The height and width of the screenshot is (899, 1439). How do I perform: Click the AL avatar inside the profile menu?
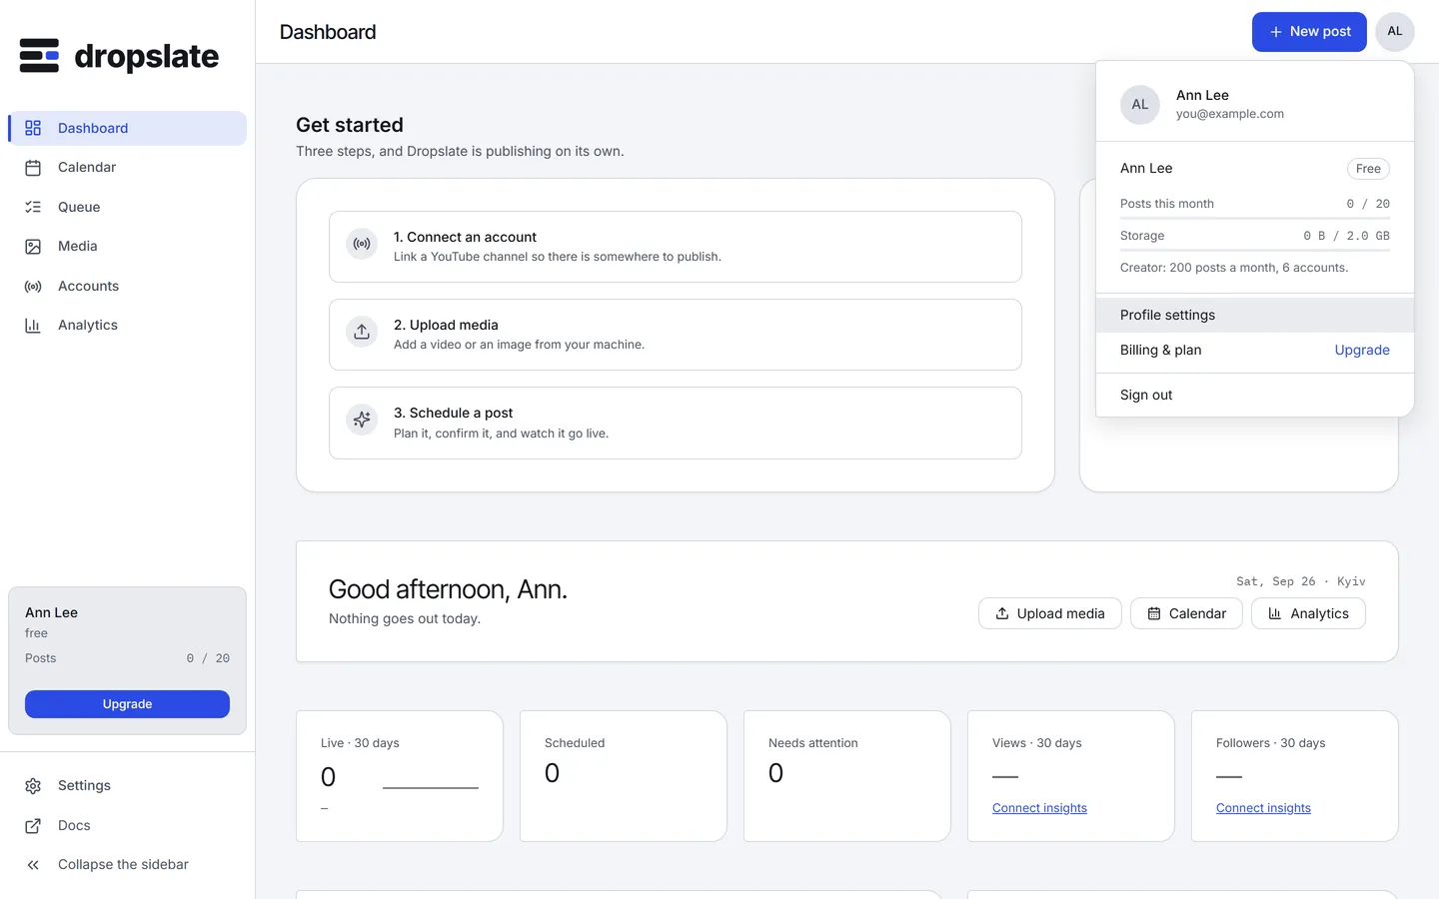pos(1140,105)
